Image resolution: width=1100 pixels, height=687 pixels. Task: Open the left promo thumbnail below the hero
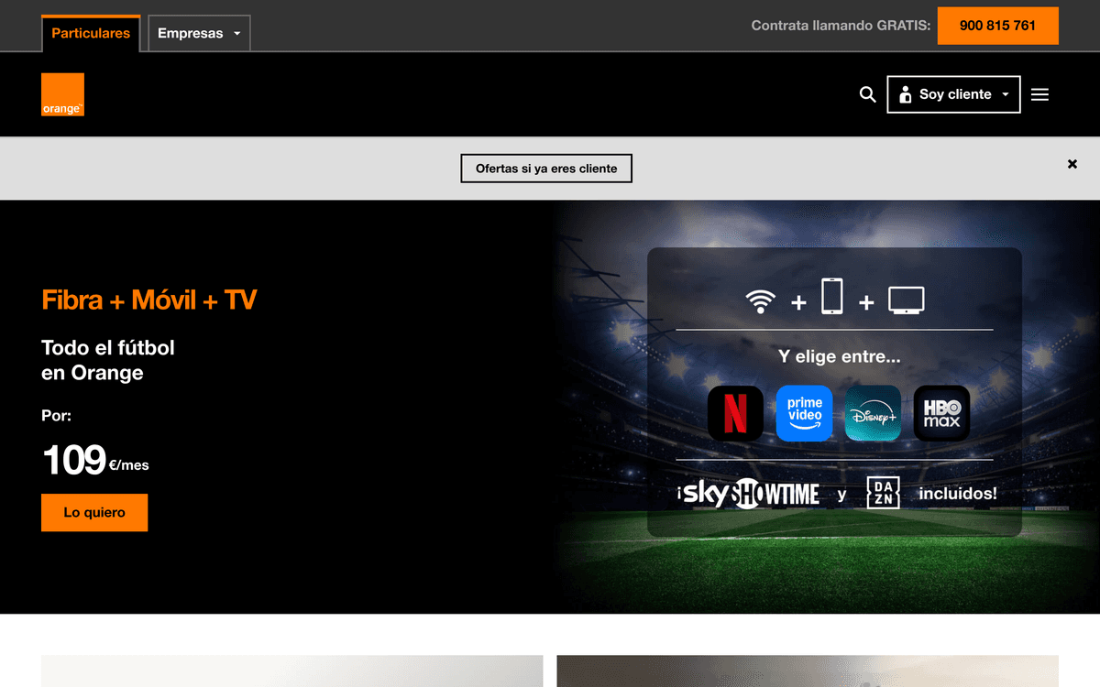pos(292,671)
